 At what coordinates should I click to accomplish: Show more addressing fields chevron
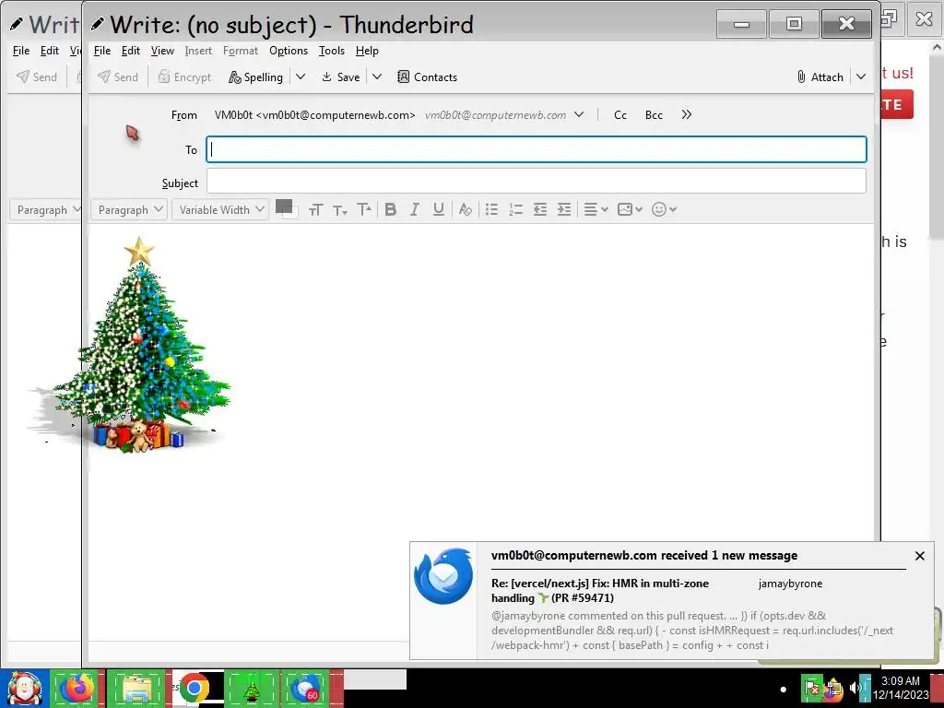686,114
